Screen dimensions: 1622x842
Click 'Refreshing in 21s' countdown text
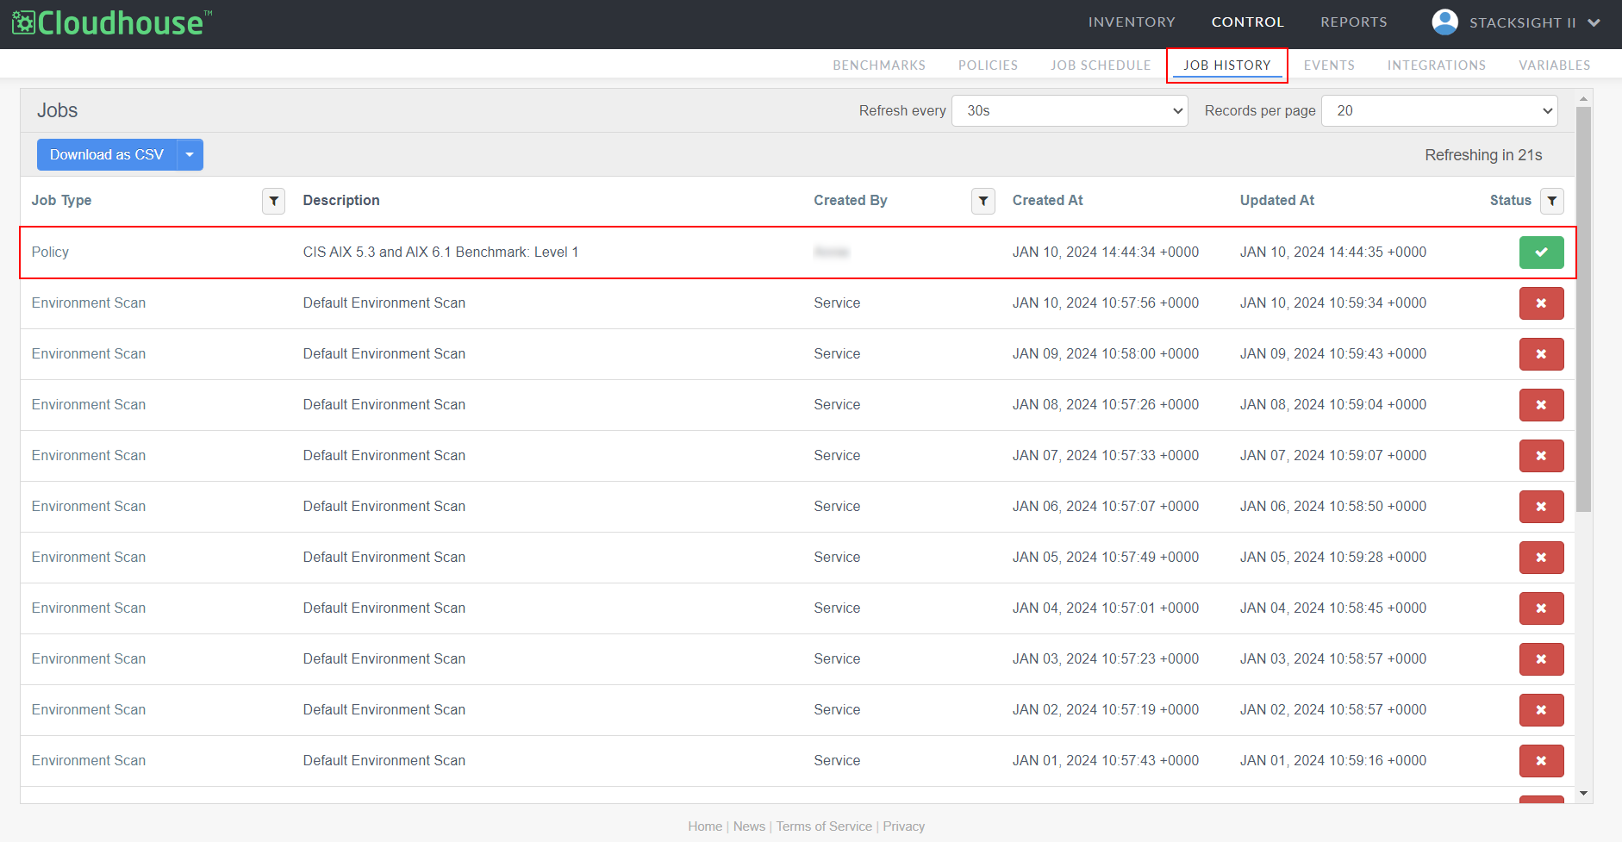pos(1483,155)
